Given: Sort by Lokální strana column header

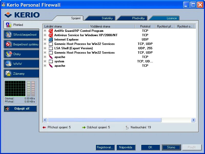Looking at the screenshot, I should (x=66, y=26).
